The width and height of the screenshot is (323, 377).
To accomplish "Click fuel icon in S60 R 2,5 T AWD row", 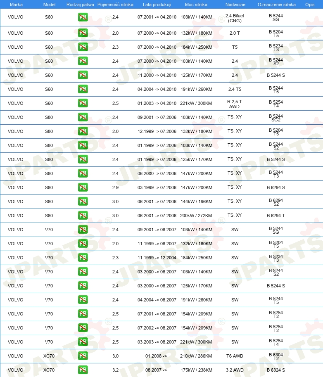I will [x=83, y=103].
